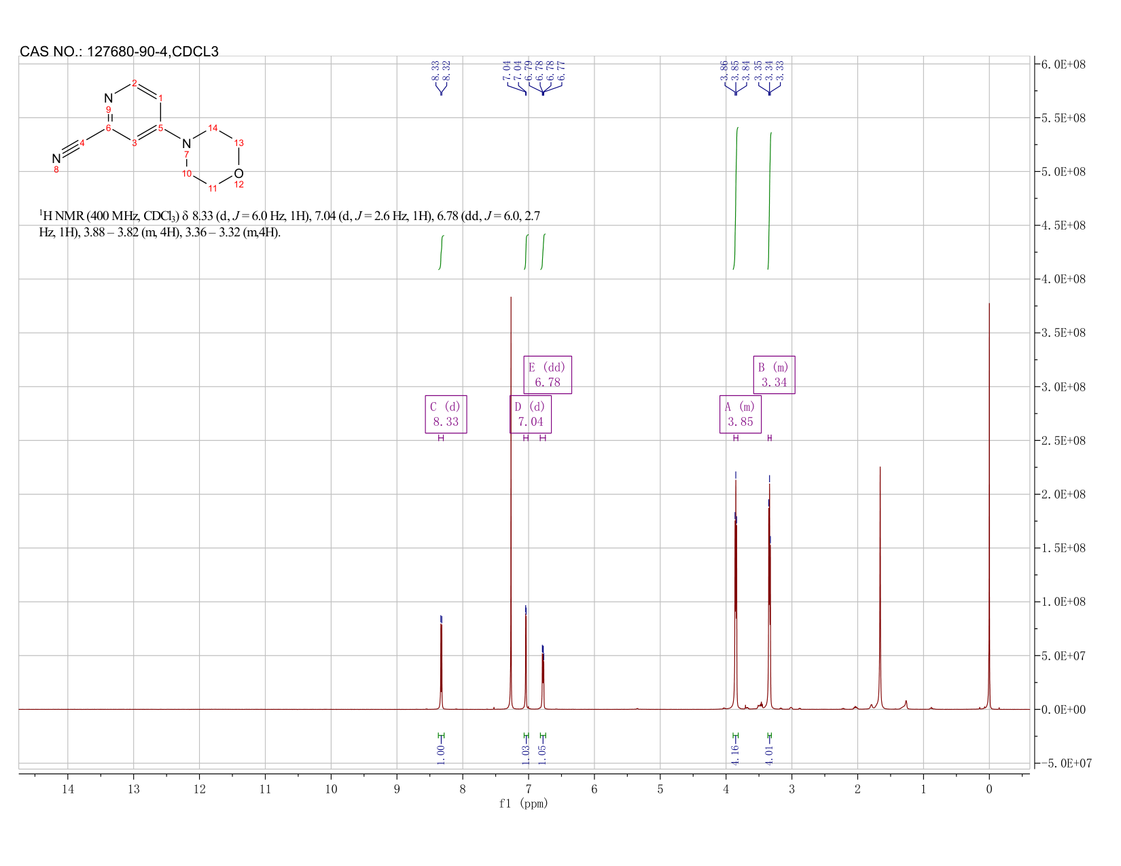This screenshot has height=866, width=1121.
Task: Click the tall CDCl3 solvent peak
Action: 511,503
